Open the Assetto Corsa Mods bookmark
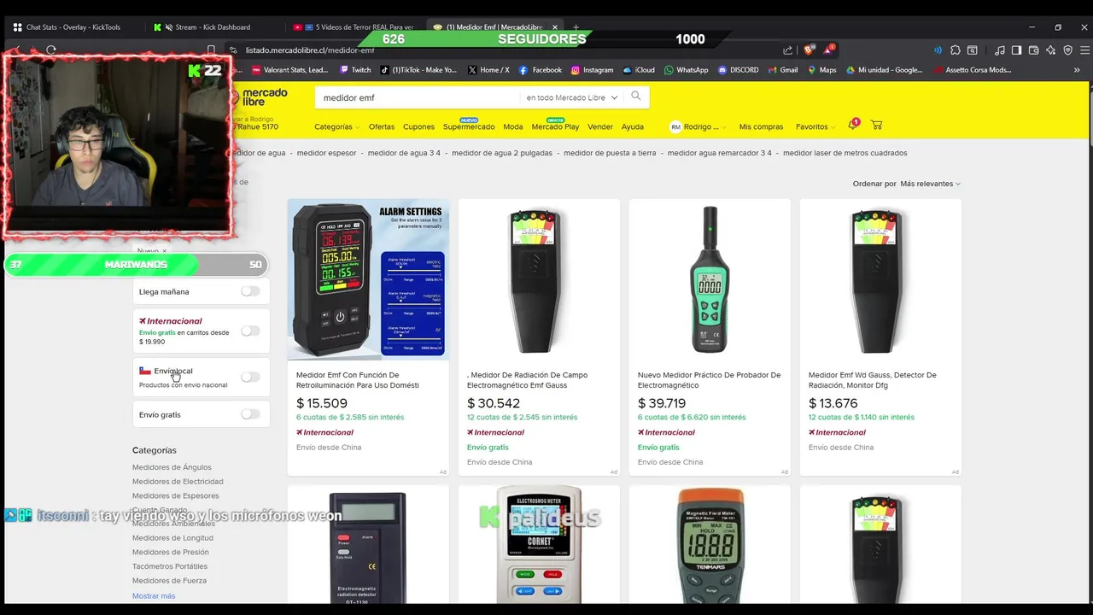Image resolution: width=1093 pixels, height=615 pixels. [973, 70]
